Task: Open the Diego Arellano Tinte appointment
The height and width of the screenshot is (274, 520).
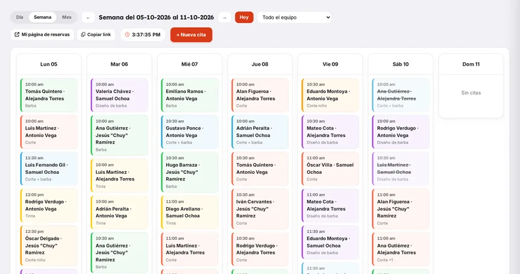Action: click(x=189, y=212)
